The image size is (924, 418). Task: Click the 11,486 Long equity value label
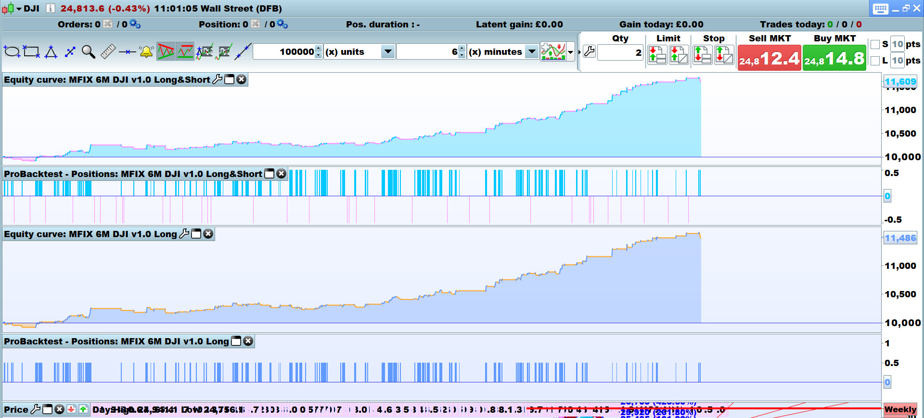(x=900, y=238)
